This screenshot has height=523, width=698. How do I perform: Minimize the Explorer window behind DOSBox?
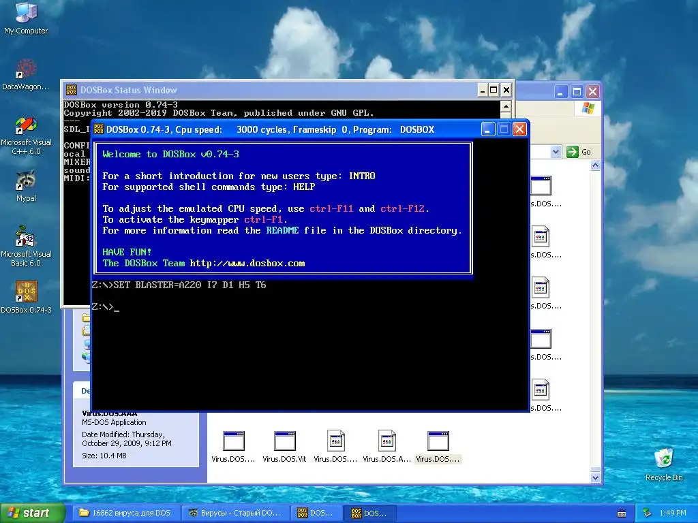(560, 92)
